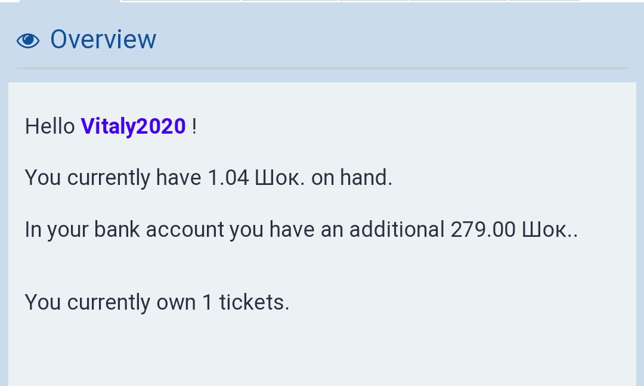The height and width of the screenshot is (386, 644).
Task: Click 'You currently have' in on-hand line
Action: coord(112,178)
